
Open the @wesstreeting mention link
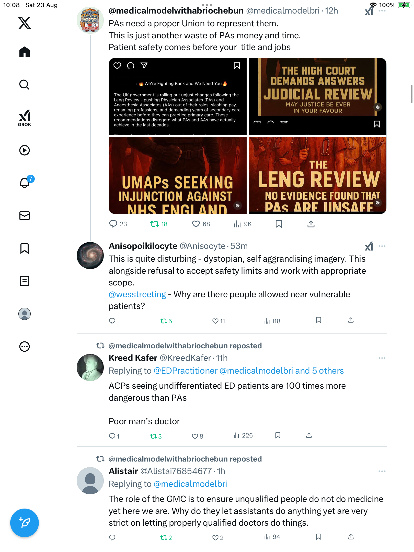pos(137,294)
